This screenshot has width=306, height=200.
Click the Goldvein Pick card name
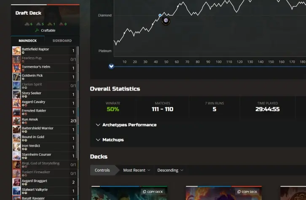point(32,75)
